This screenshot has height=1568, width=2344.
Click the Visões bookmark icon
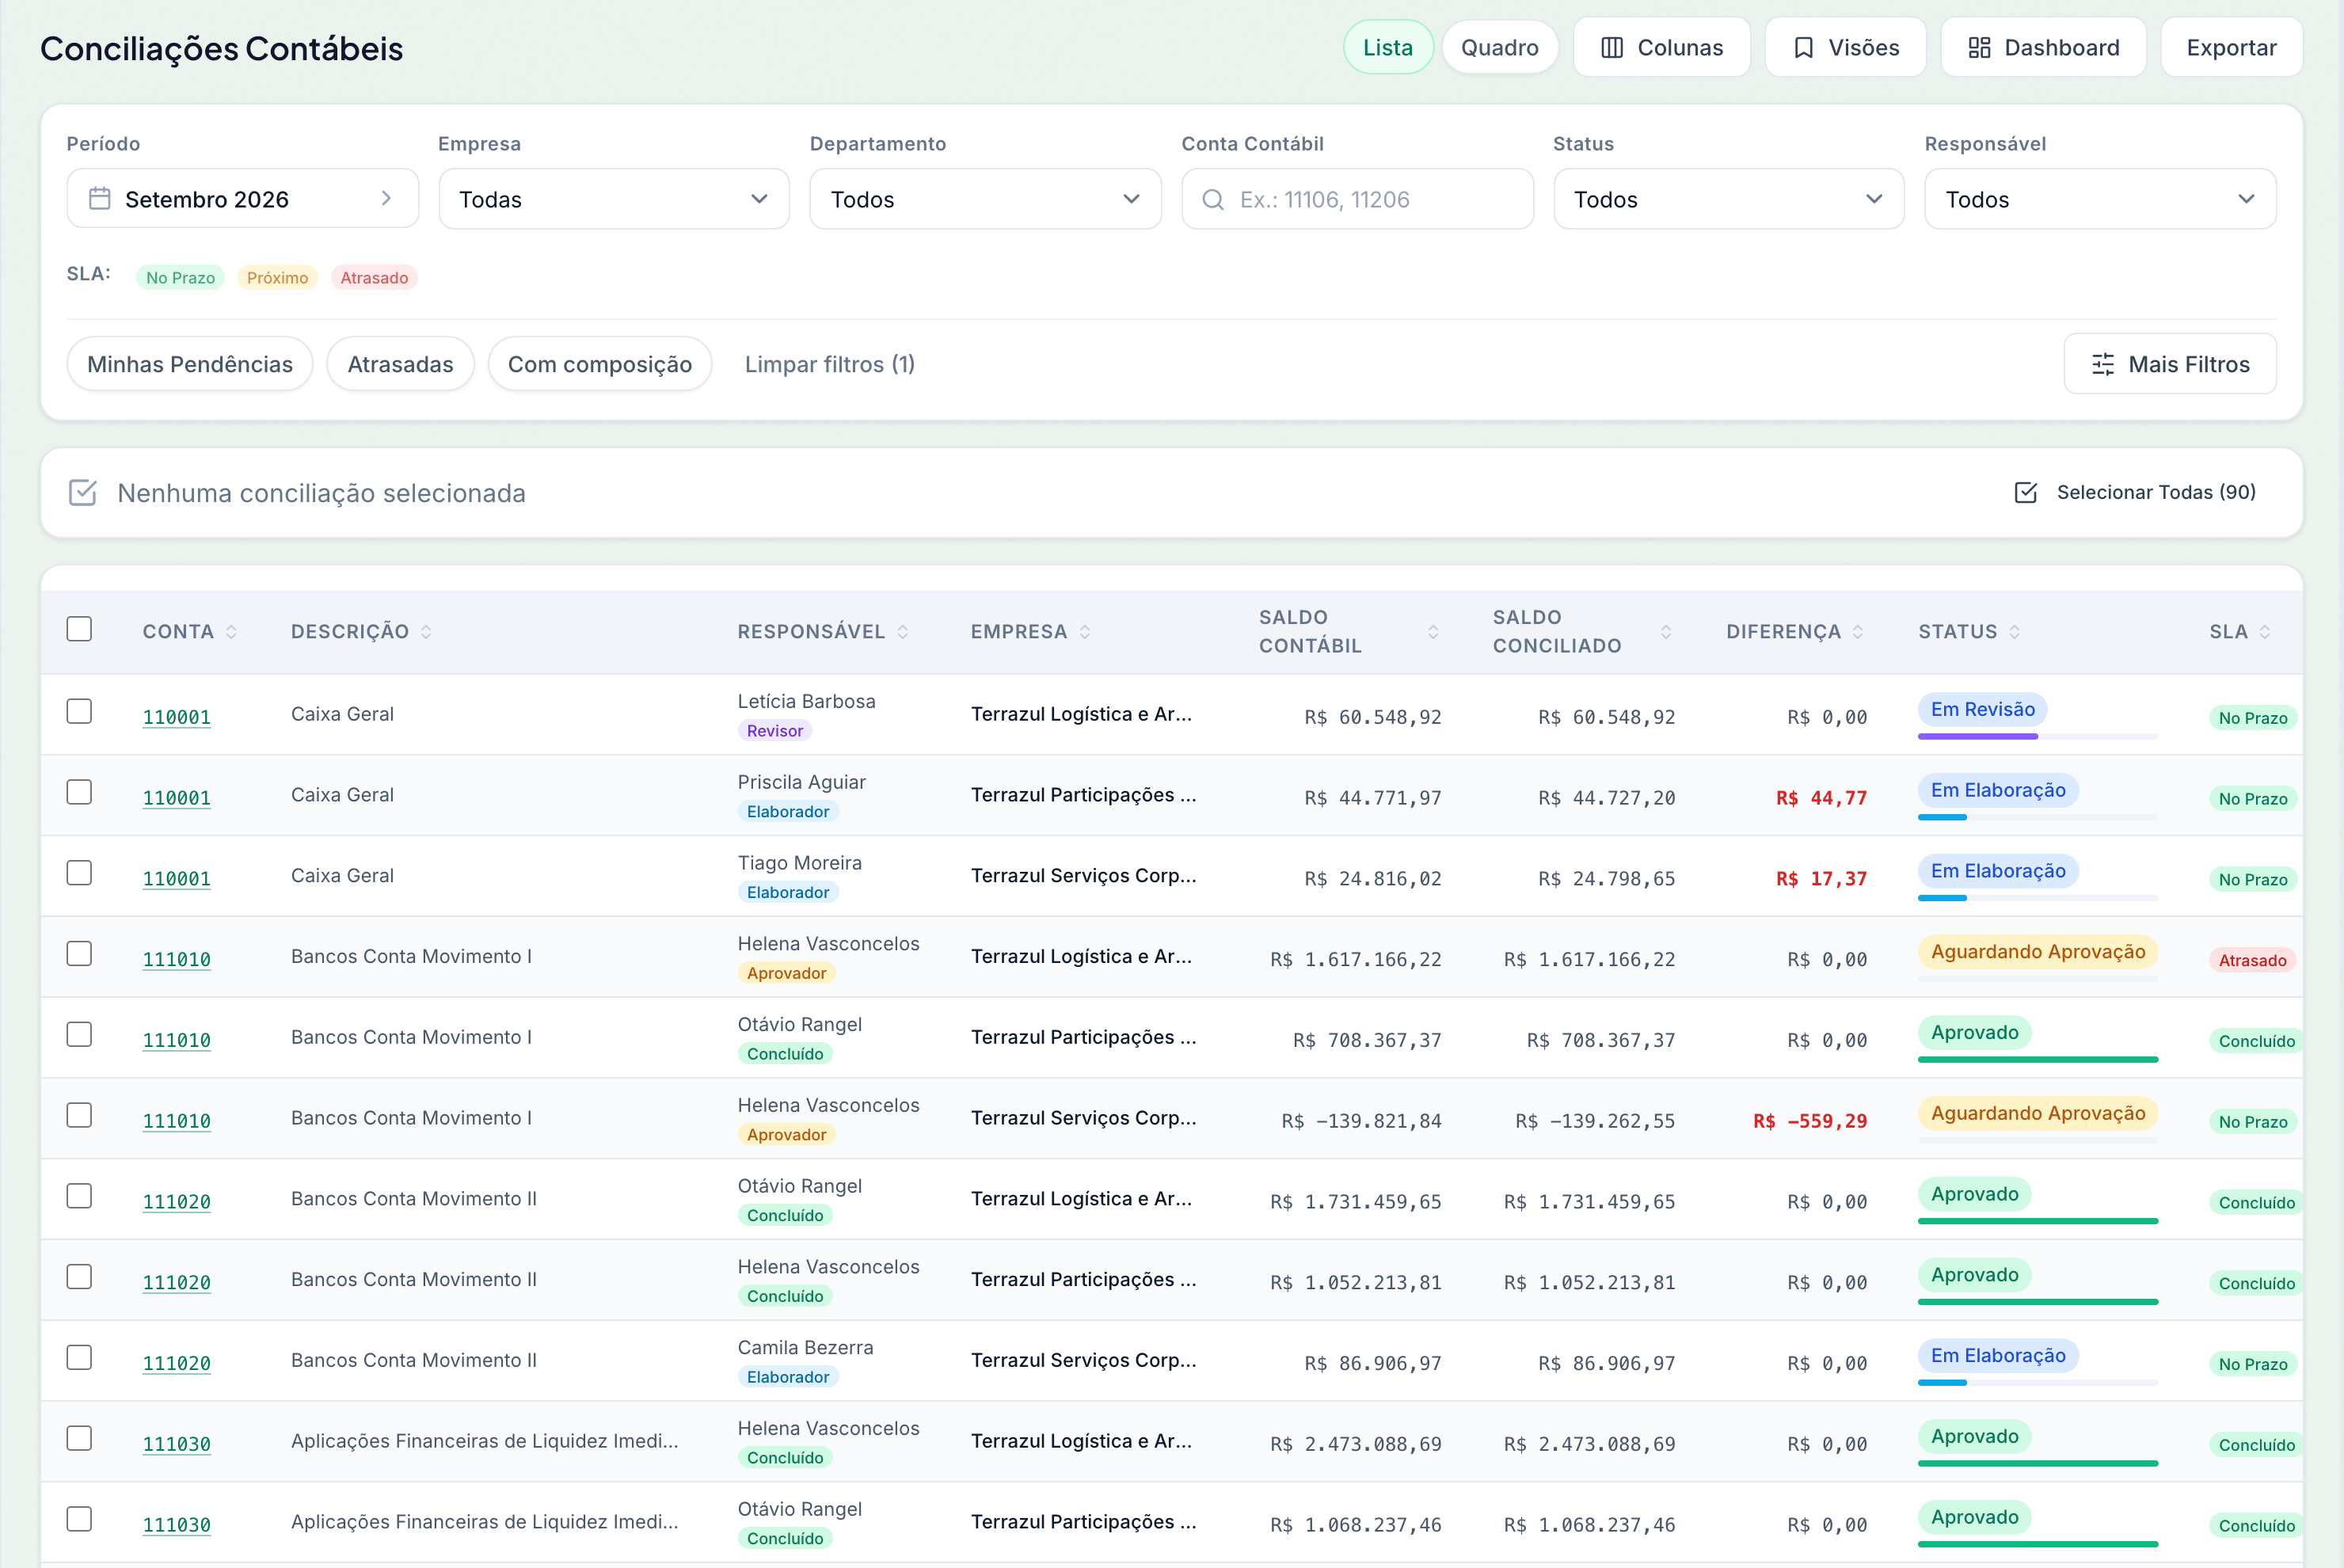coord(1803,48)
